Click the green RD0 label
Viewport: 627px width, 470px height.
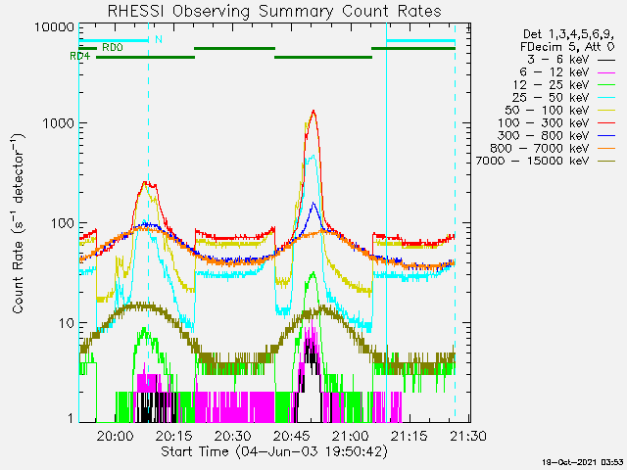click(x=113, y=48)
